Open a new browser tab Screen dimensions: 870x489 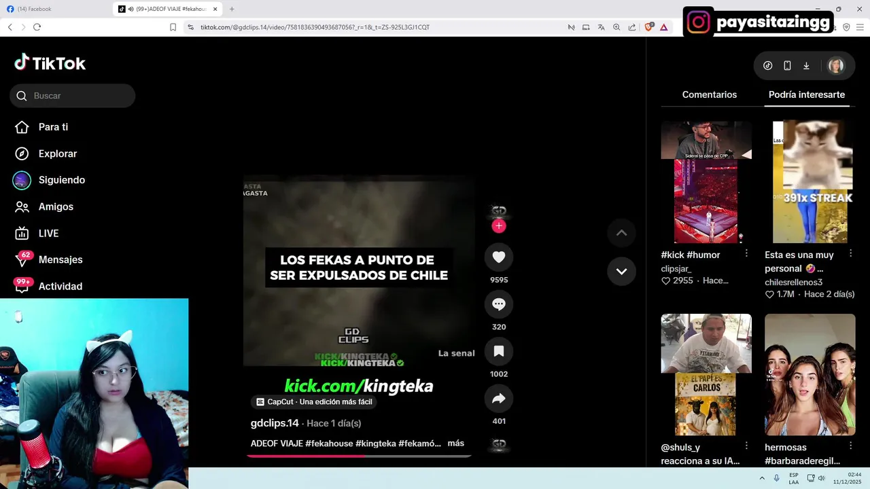click(232, 9)
